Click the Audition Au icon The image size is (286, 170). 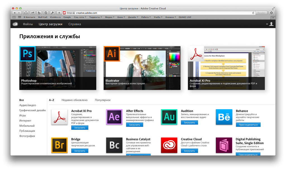(169, 117)
